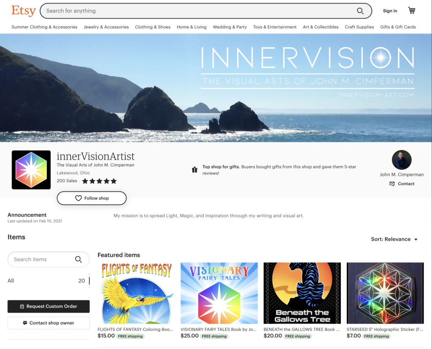Open Jewelry & Accessories menu
The height and width of the screenshot is (349, 432).
[106, 27]
